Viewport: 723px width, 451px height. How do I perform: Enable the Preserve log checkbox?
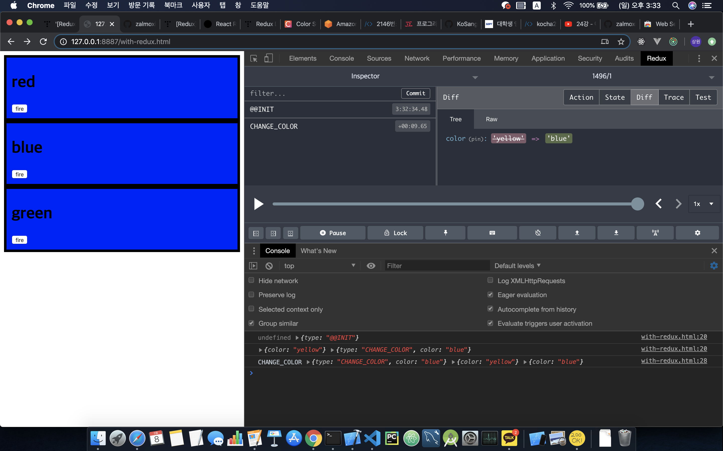pyautogui.click(x=252, y=295)
